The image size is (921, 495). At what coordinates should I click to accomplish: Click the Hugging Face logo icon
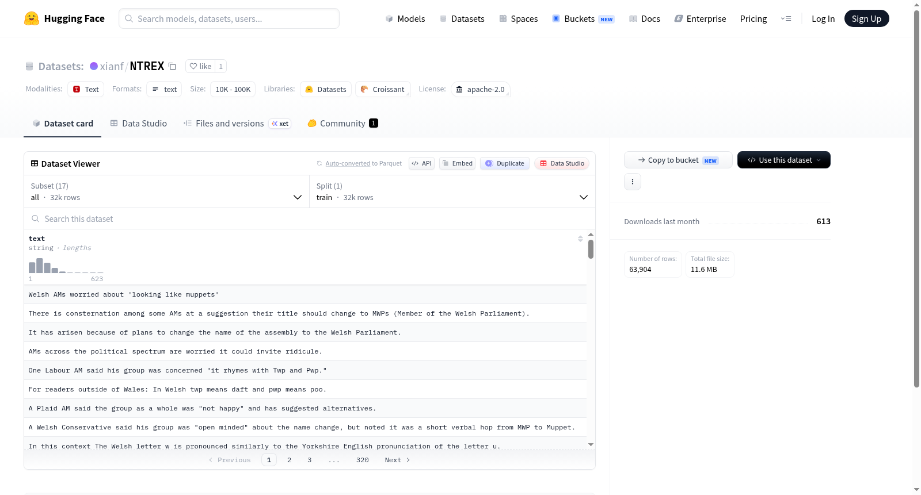tap(32, 18)
